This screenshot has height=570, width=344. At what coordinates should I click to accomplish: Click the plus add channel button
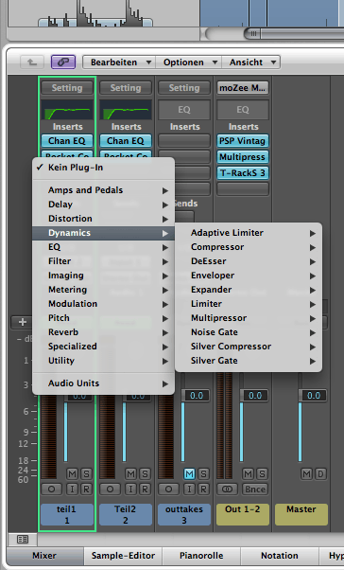tap(23, 322)
